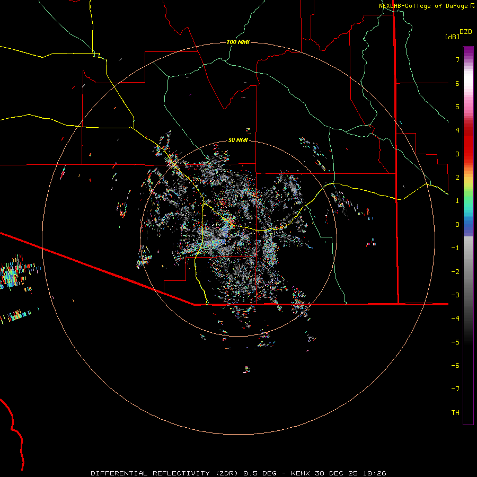Viewport: 477px width, 477px height.
Task: Click the 4 value on the dB scale
Action: pos(457,130)
